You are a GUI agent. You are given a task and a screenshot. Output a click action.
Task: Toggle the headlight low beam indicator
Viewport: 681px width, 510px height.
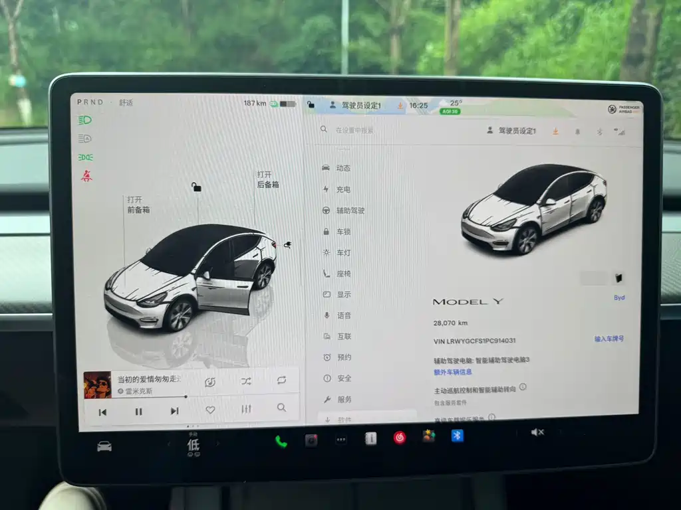(84, 120)
